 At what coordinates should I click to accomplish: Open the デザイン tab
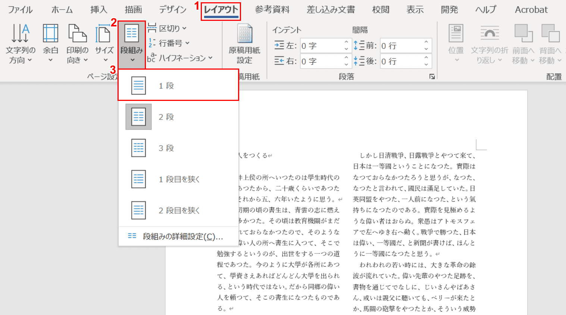[173, 10]
